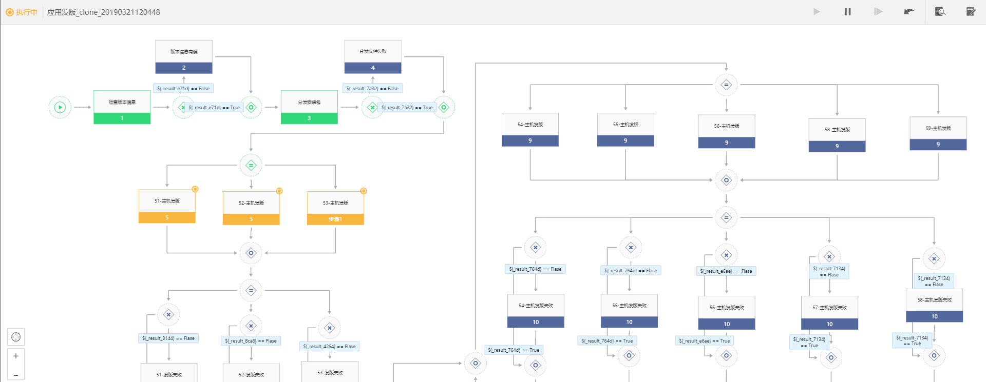Open the 分发文件失败 node numbered 4

[x=373, y=57]
